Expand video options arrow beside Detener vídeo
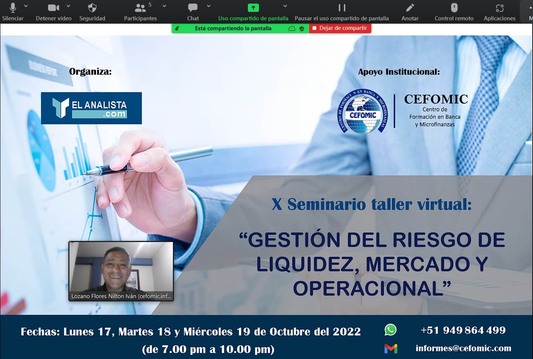The height and width of the screenshot is (359, 533). [68, 6]
